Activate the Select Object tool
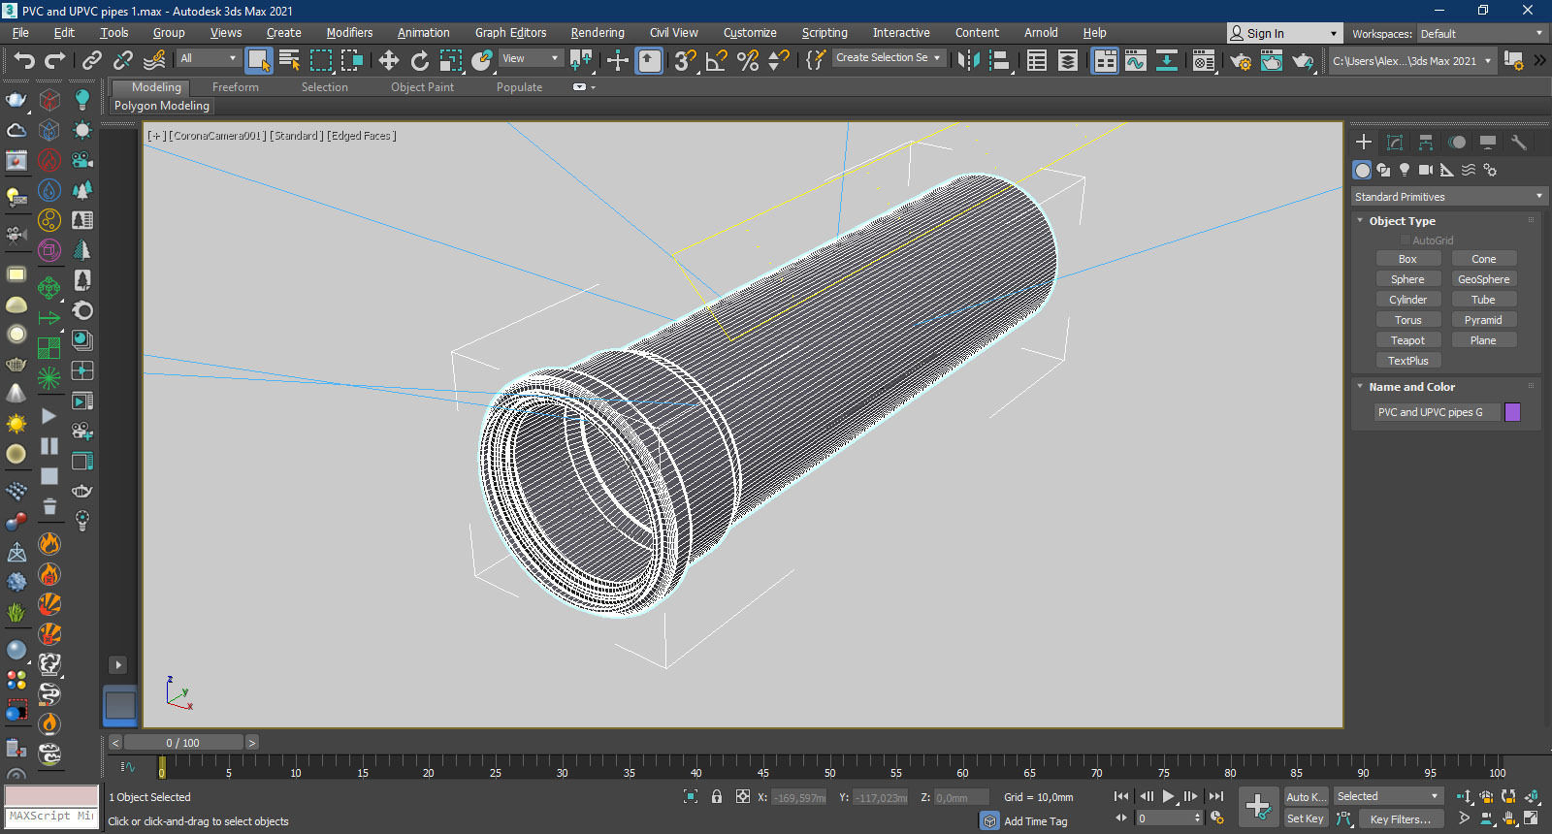This screenshot has width=1552, height=834. [x=259, y=60]
